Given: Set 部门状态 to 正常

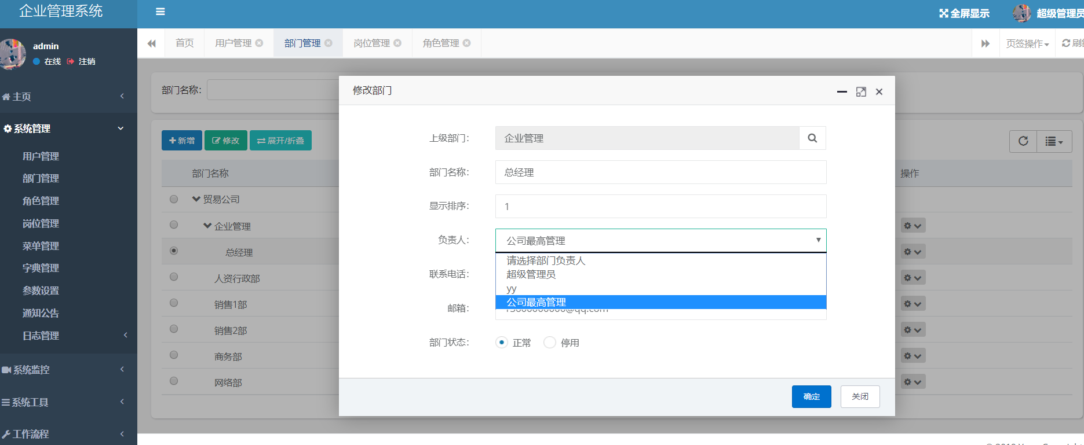Looking at the screenshot, I should [x=502, y=343].
